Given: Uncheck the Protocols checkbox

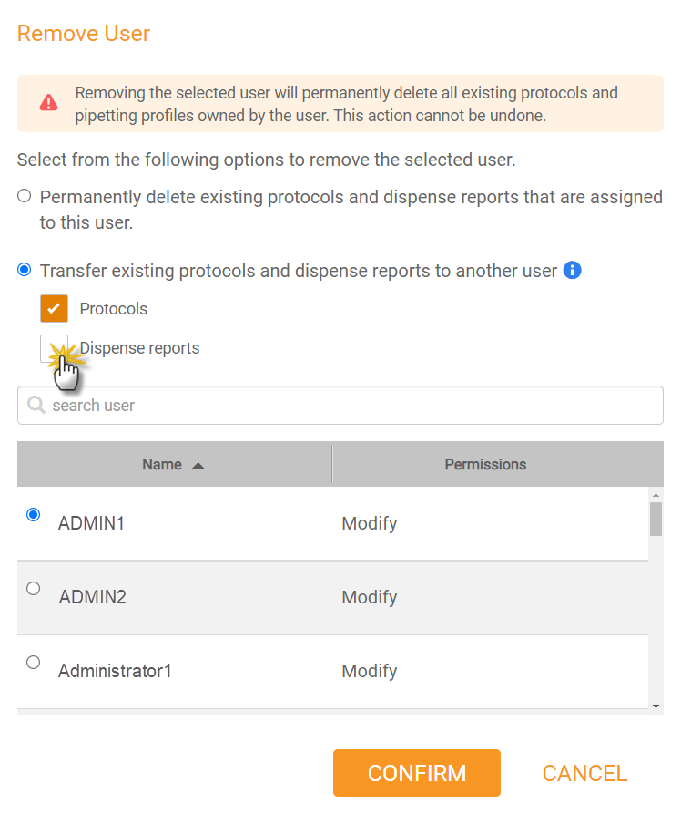Looking at the screenshot, I should pyautogui.click(x=54, y=308).
